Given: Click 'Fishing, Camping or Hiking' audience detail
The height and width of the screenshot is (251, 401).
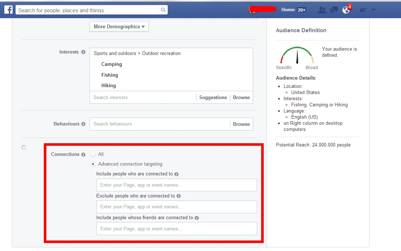Looking at the screenshot, I should coord(319,105).
